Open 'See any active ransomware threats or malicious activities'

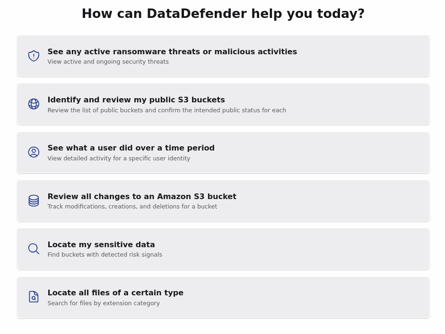tap(172, 51)
